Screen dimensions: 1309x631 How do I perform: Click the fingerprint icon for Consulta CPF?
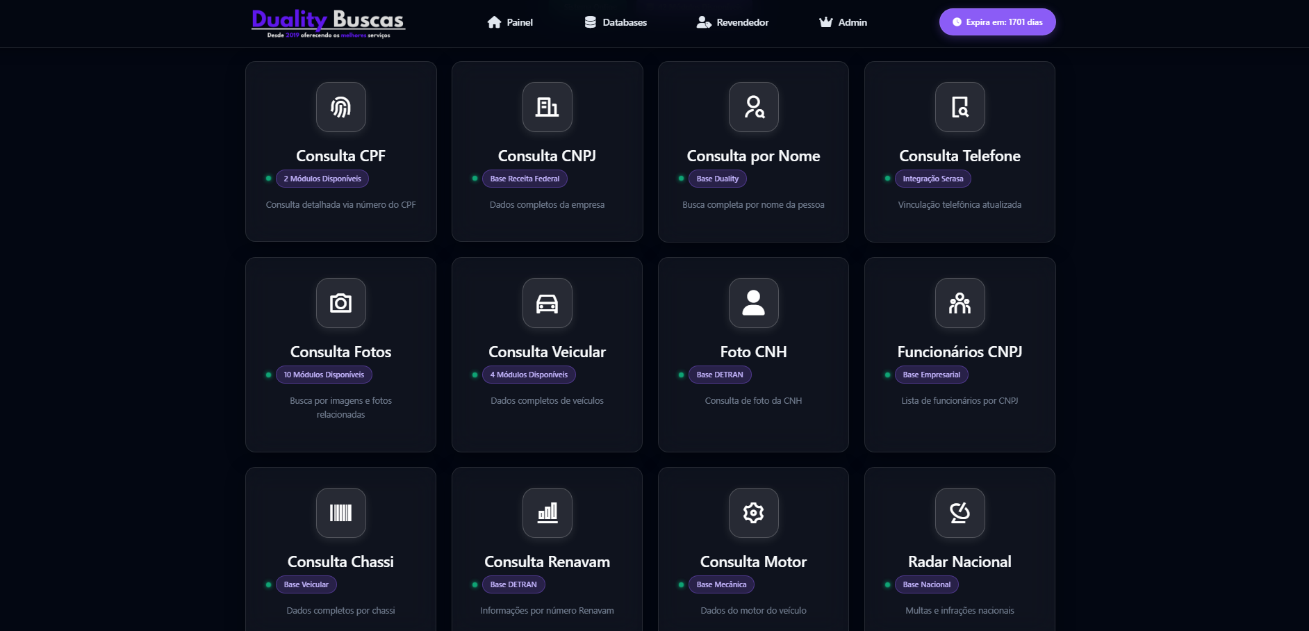[x=340, y=107]
